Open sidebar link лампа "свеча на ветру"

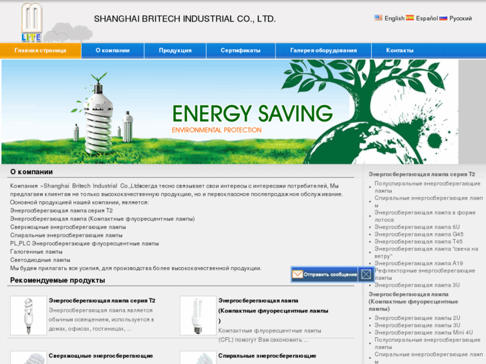pos(426,252)
